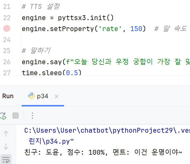Image resolution: width=190 pixels, height=164 pixels.
Task: Click the Python icon on the p34 tab
Action: 32,96
